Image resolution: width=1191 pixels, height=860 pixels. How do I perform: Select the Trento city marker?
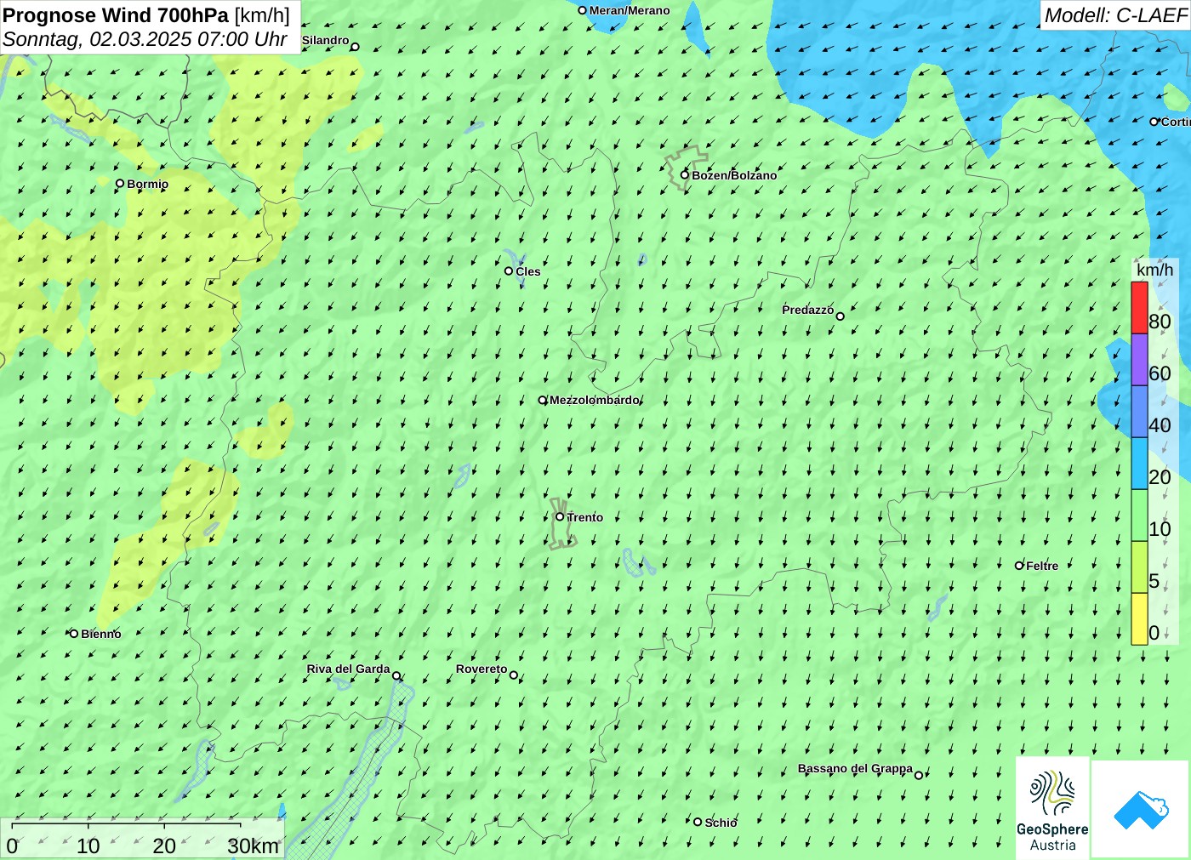(x=560, y=516)
